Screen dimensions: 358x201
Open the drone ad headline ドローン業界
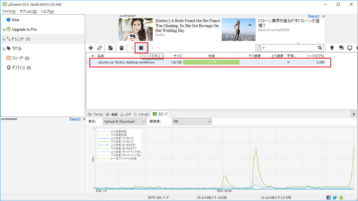[288, 23]
